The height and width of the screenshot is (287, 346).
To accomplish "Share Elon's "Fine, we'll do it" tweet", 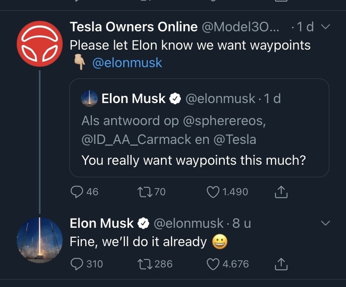I will point(282,263).
